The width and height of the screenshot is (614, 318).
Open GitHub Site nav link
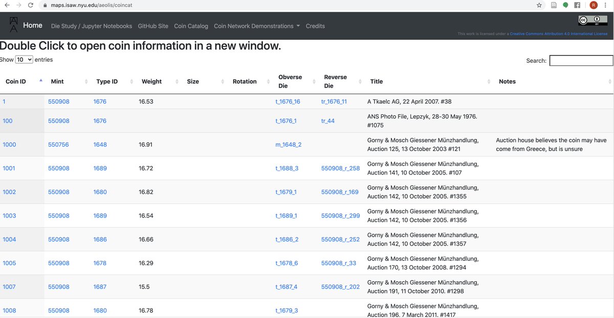click(x=153, y=26)
